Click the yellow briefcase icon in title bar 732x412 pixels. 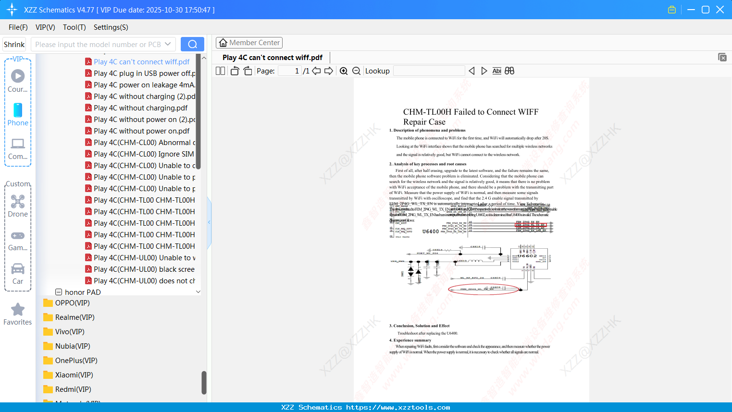click(x=672, y=10)
